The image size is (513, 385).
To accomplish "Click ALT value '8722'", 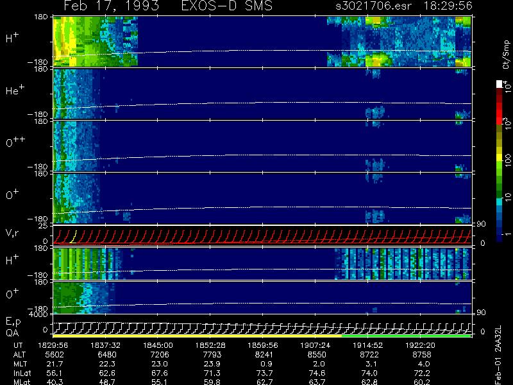I will (369, 355).
